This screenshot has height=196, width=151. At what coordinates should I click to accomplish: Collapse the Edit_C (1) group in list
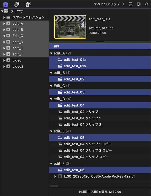51,86
